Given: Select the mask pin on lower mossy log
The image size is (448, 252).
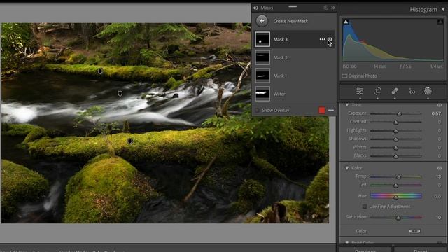Looking at the screenshot, I should 130,141.
